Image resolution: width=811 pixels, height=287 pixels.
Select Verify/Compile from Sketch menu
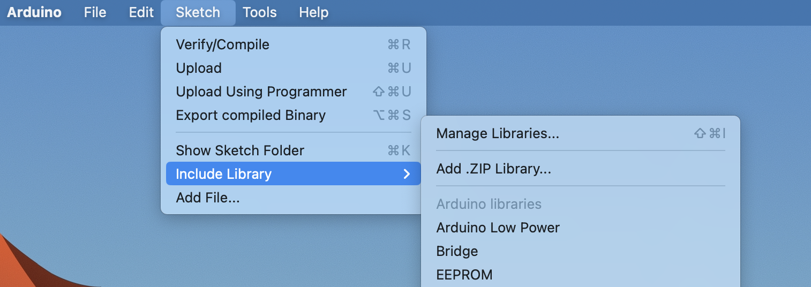222,44
